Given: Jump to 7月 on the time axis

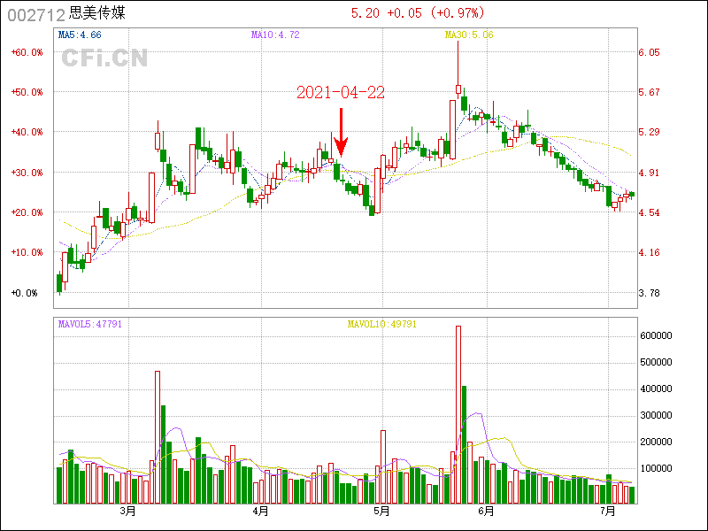Looking at the screenshot, I should point(607,512).
